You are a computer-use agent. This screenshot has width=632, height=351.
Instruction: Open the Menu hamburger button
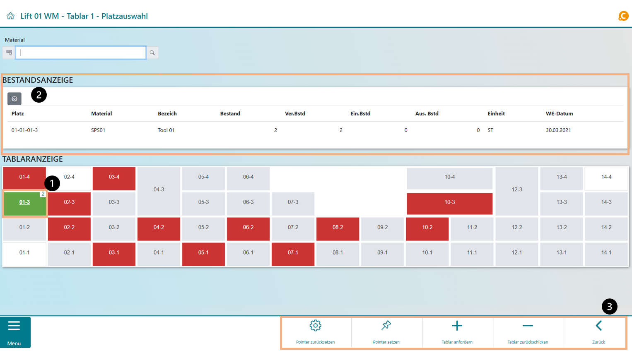pos(14,332)
